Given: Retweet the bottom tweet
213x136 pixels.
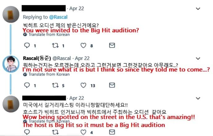Looking at the screenshot, I should (56, 133).
